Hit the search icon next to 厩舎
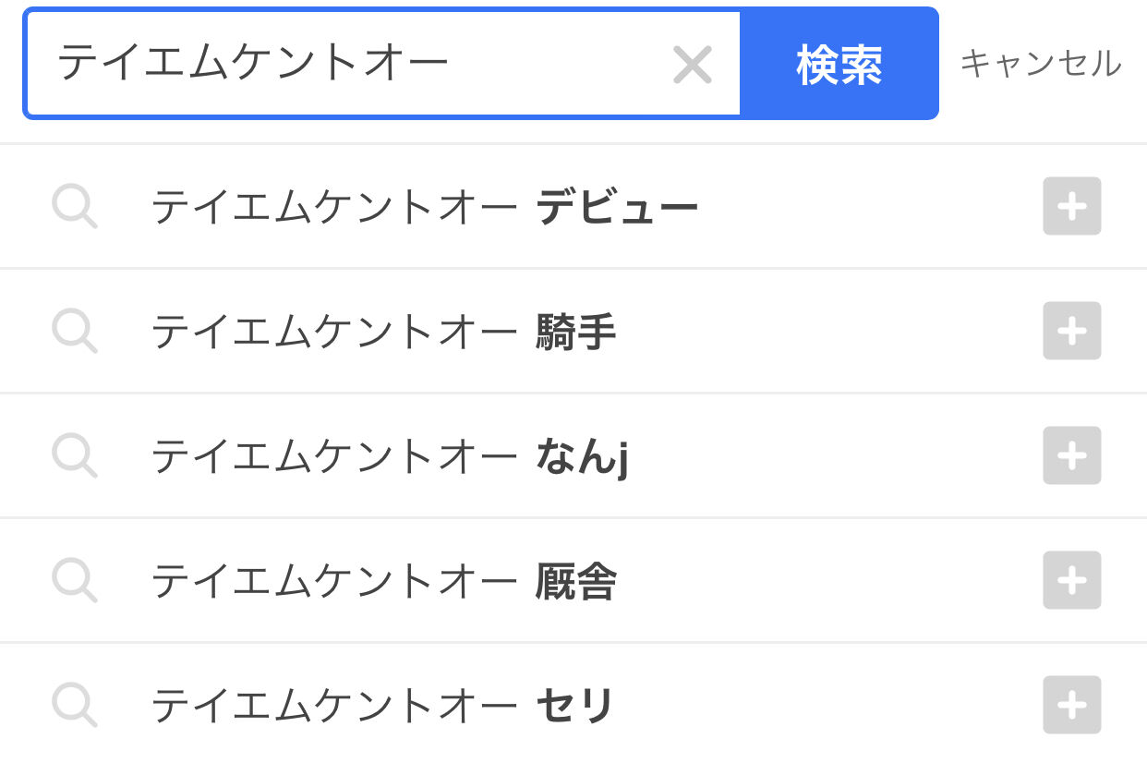The height and width of the screenshot is (763, 1147). 74,580
